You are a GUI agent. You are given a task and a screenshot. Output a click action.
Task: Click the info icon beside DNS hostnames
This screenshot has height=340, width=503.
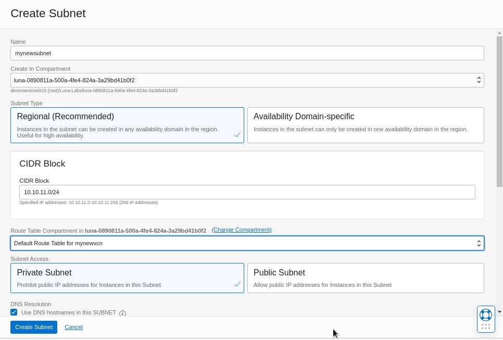pyautogui.click(x=122, y=313)
